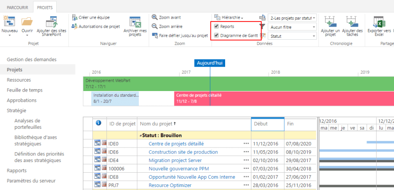Click the Aujourd'hui timeline marker

click(x=210, y=63)
